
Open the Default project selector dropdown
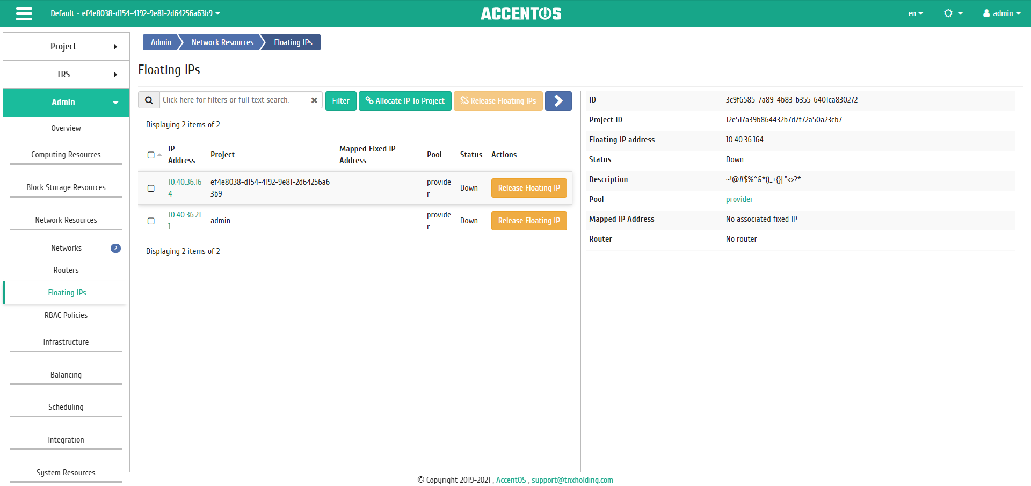coord(135,13)
